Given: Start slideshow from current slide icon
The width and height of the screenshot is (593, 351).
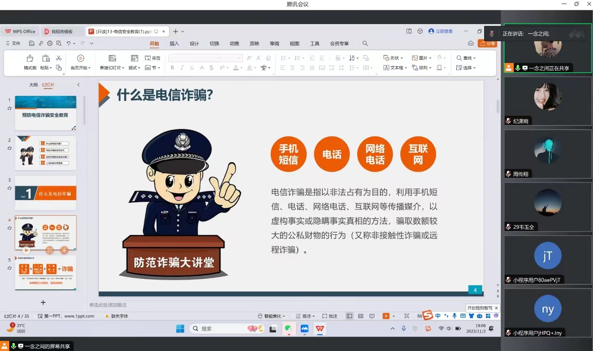Looking at the screenshot, I should tap(81, 58).
